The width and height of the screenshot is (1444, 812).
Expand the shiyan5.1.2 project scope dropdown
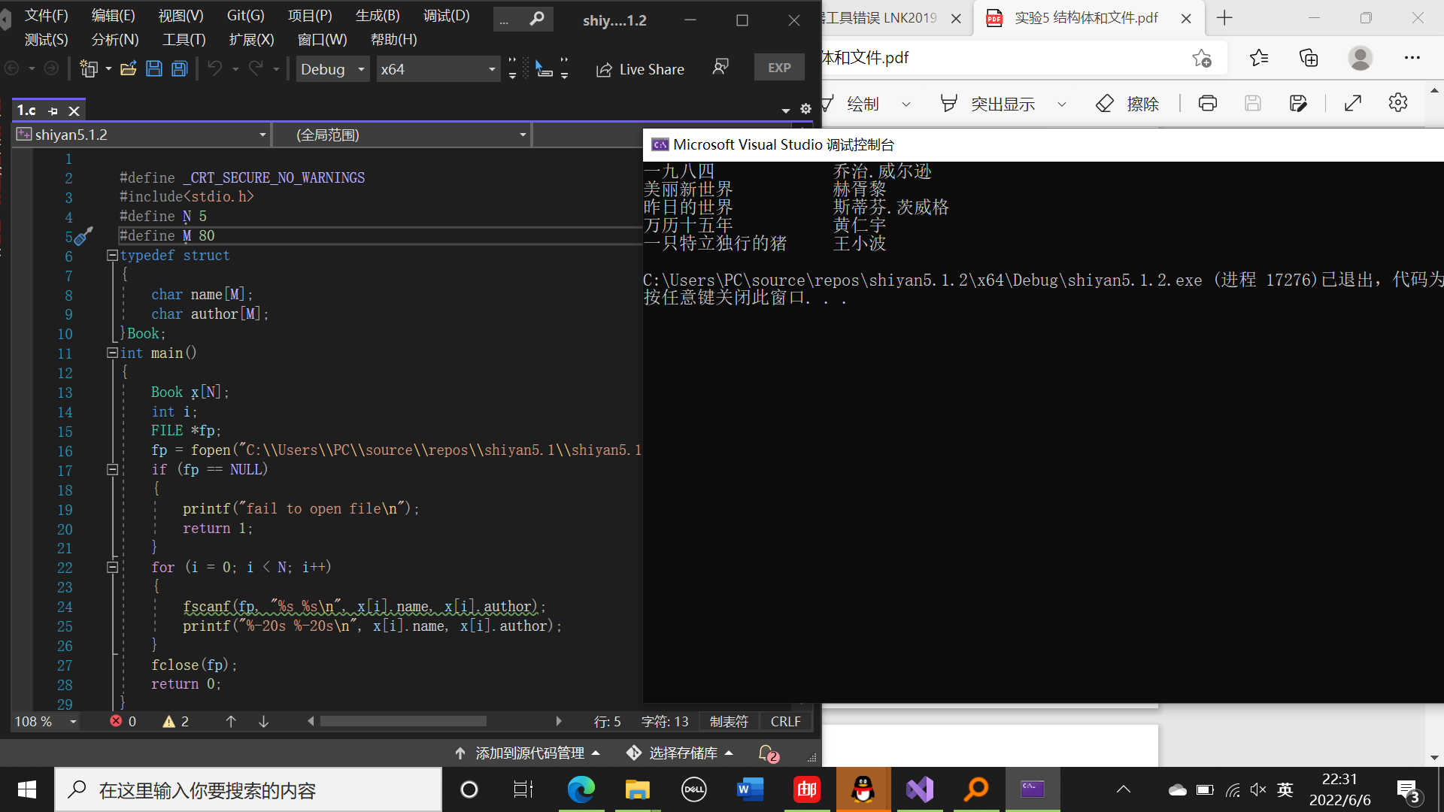click(x=262, y=135)
